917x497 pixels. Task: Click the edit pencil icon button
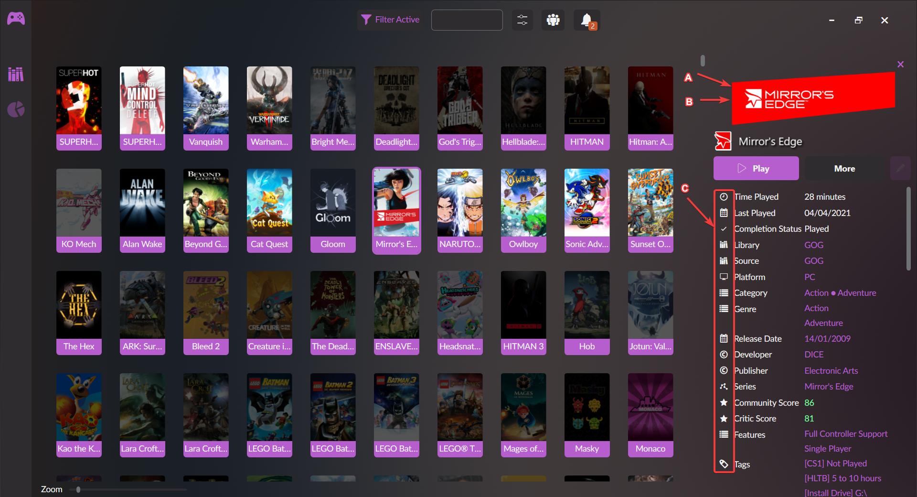[x=900, y=168]
